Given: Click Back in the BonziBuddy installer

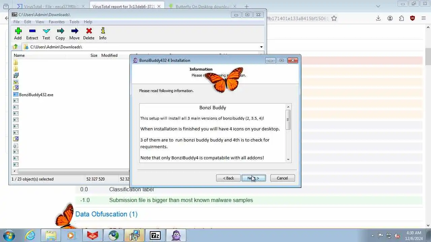Looking at the screenshot, I should [x=228, y=178].
